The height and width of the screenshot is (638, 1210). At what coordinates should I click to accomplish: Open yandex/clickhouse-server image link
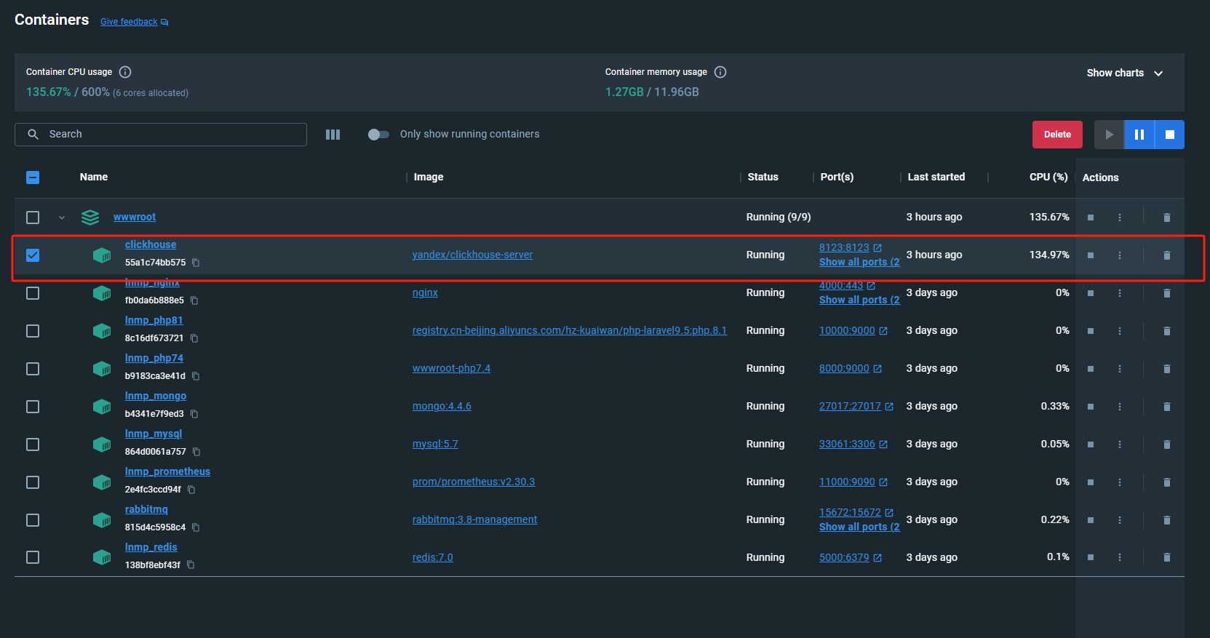coord(472,255)
